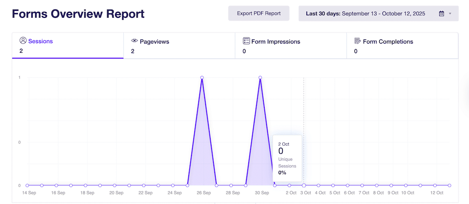The image size is (469, 204).
Task: Click the 28 Sep data point
Action: (231, 185)
